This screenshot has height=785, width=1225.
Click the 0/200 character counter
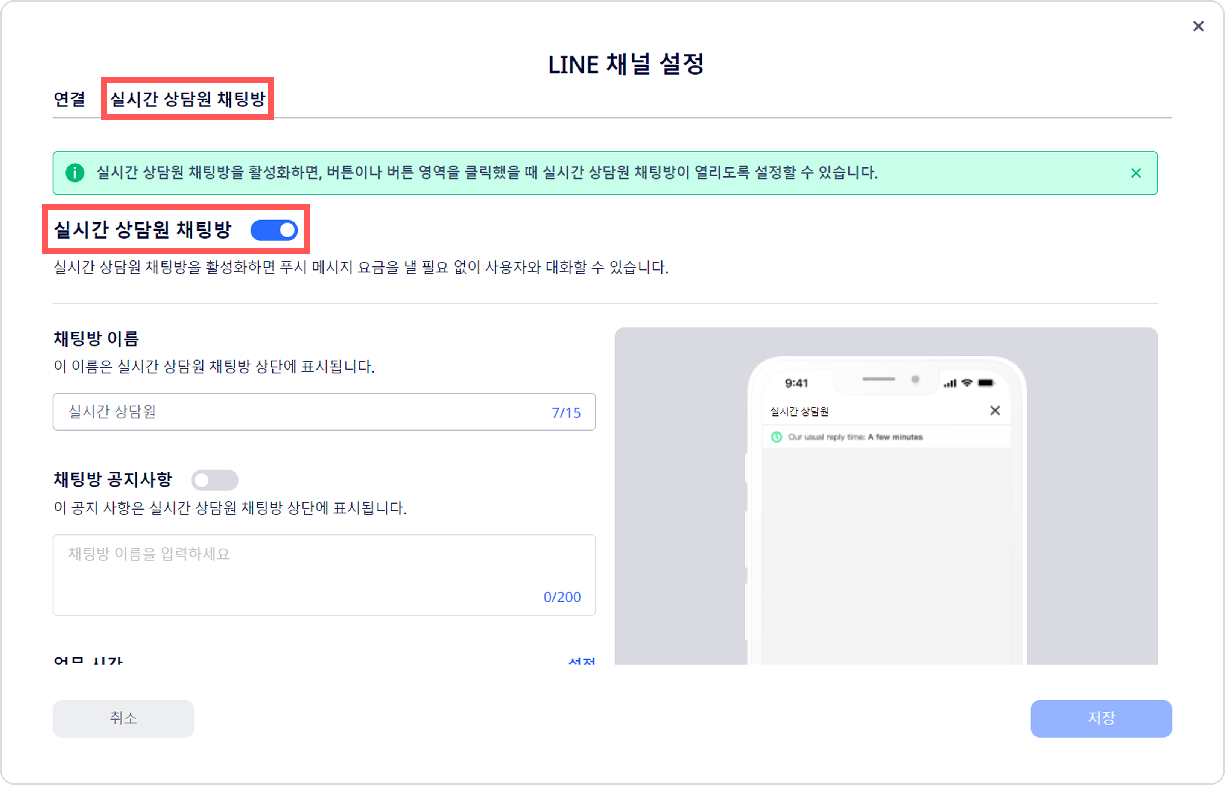point(562,598)
